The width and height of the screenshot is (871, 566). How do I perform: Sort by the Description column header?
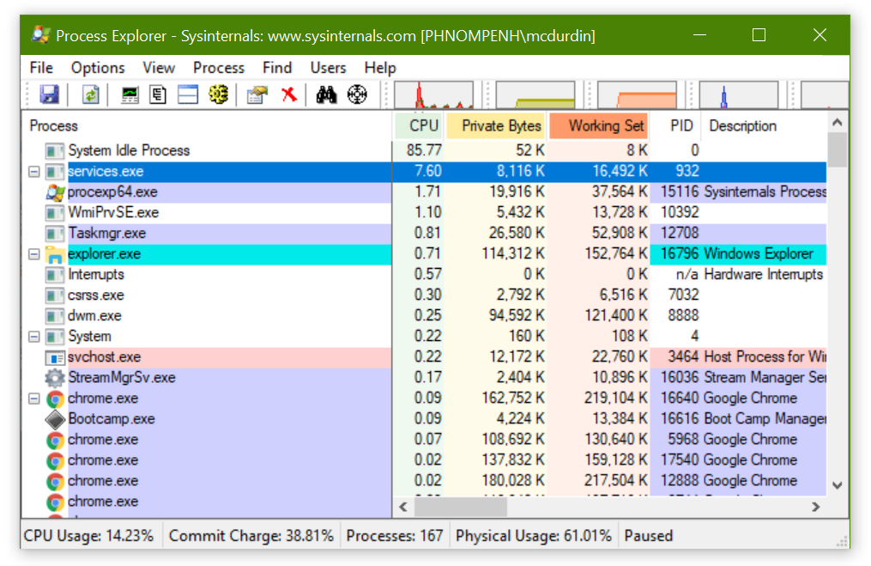[x=763, y=126]
